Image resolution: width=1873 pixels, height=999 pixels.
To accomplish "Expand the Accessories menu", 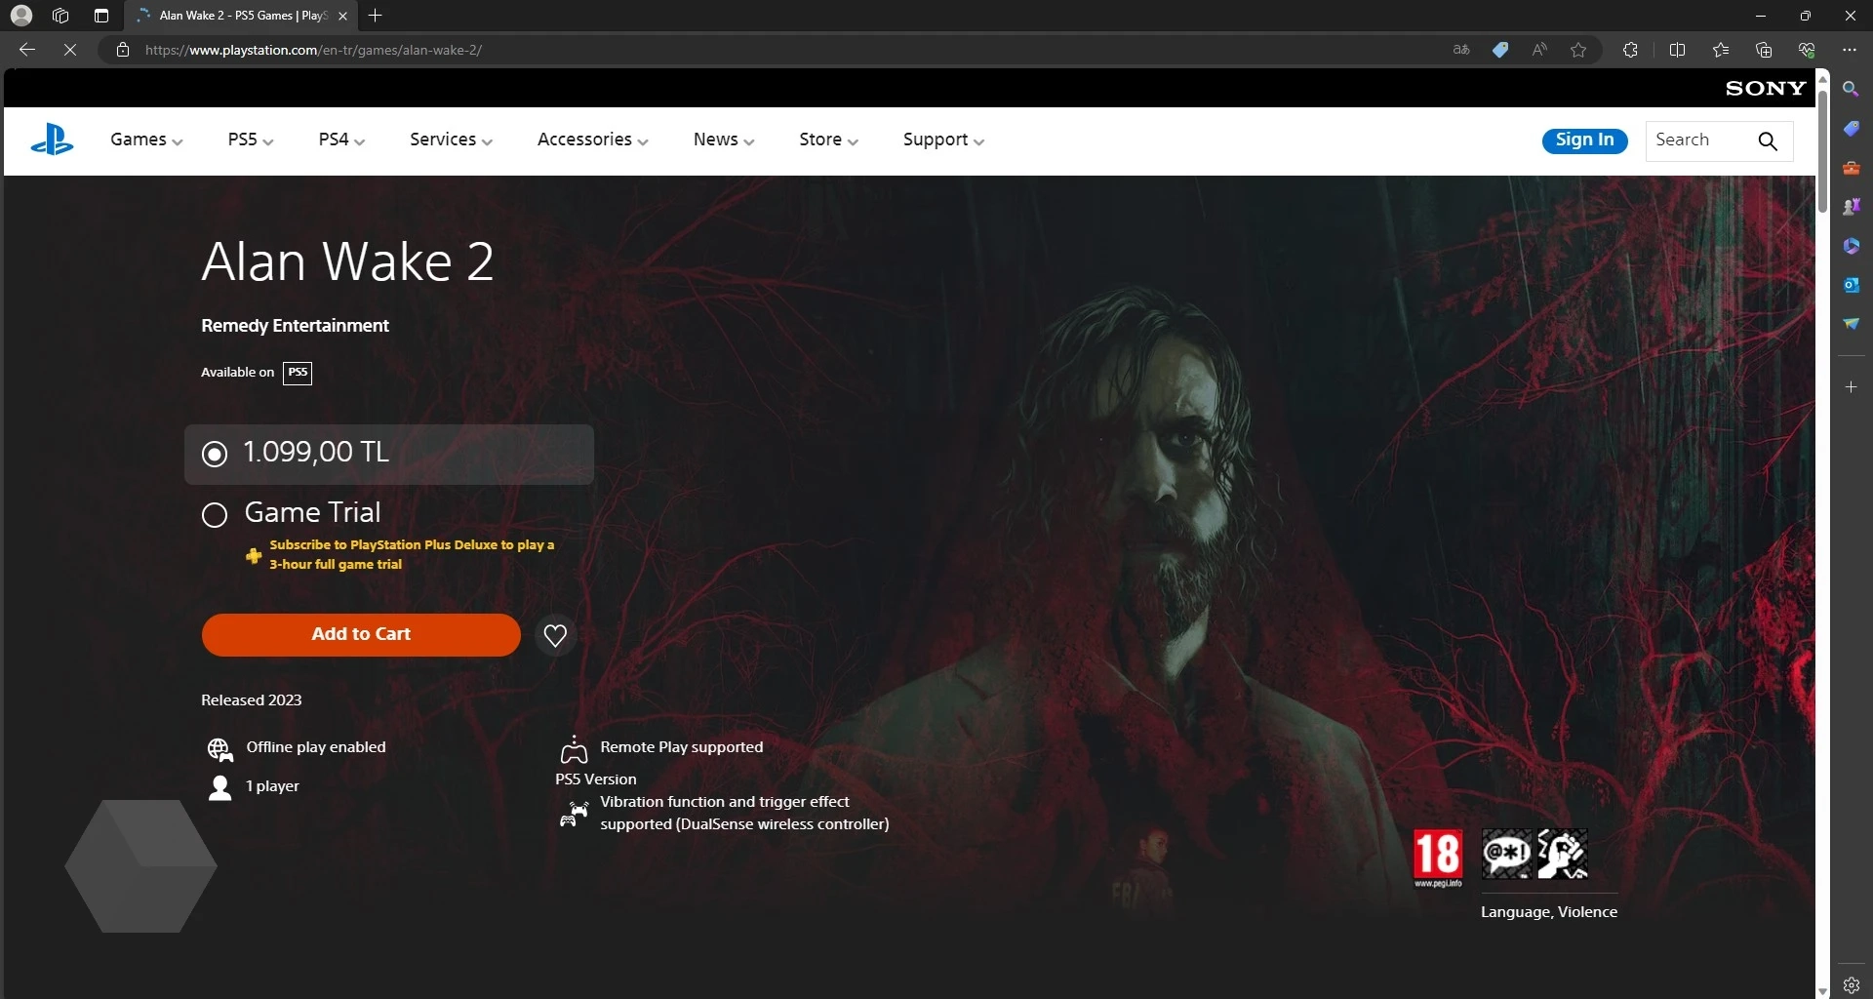I will tap(592, 140).
